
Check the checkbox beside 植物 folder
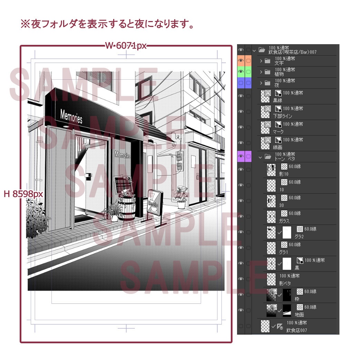(x=247, y=71)
